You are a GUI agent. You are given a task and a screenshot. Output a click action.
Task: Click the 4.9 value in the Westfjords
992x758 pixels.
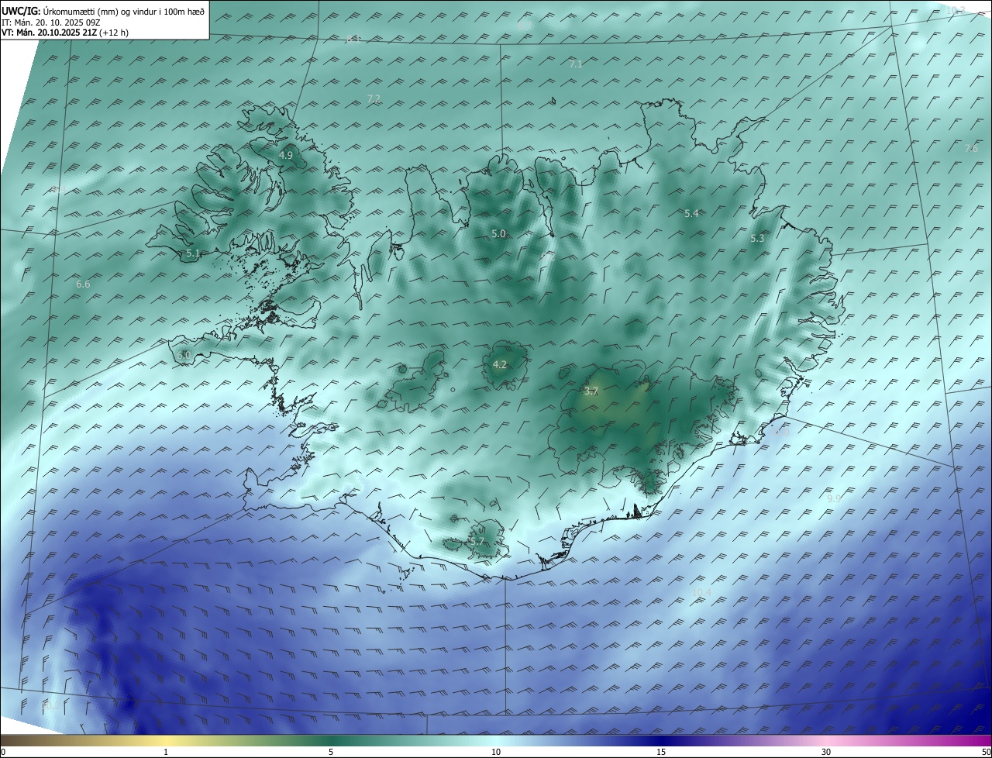click(x=286, y=155)
